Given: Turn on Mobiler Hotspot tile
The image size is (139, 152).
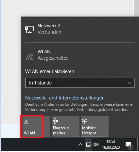Looking at the screenshot, I should coord(95,126).
